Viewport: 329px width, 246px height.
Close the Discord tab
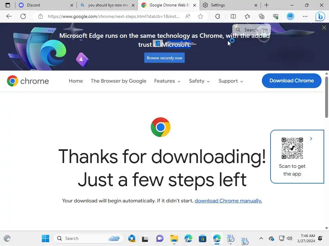click(72, 5)
